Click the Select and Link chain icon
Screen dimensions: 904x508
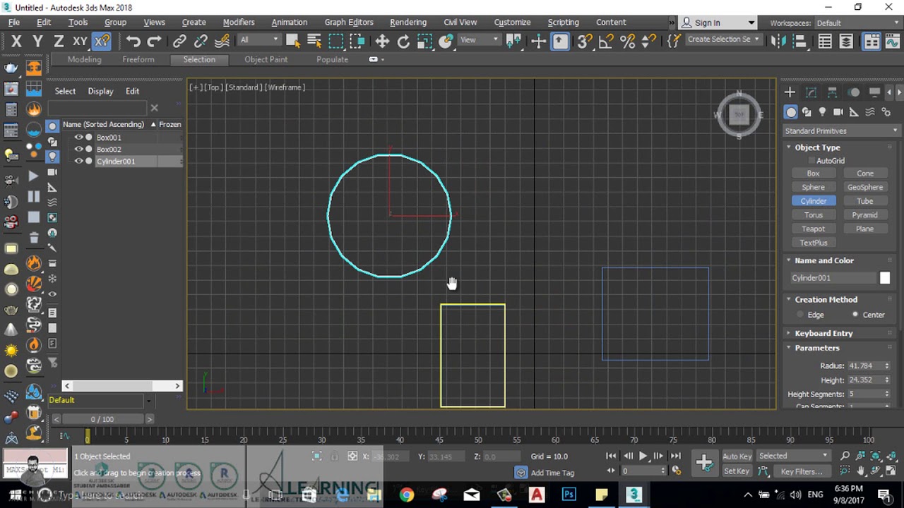tap(179, 42)
